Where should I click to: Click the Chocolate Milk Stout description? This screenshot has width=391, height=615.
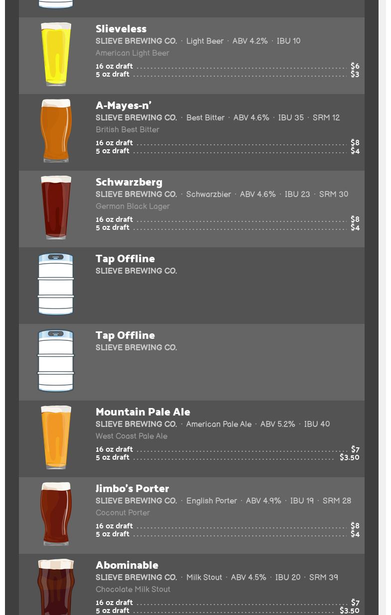(133, 589)
